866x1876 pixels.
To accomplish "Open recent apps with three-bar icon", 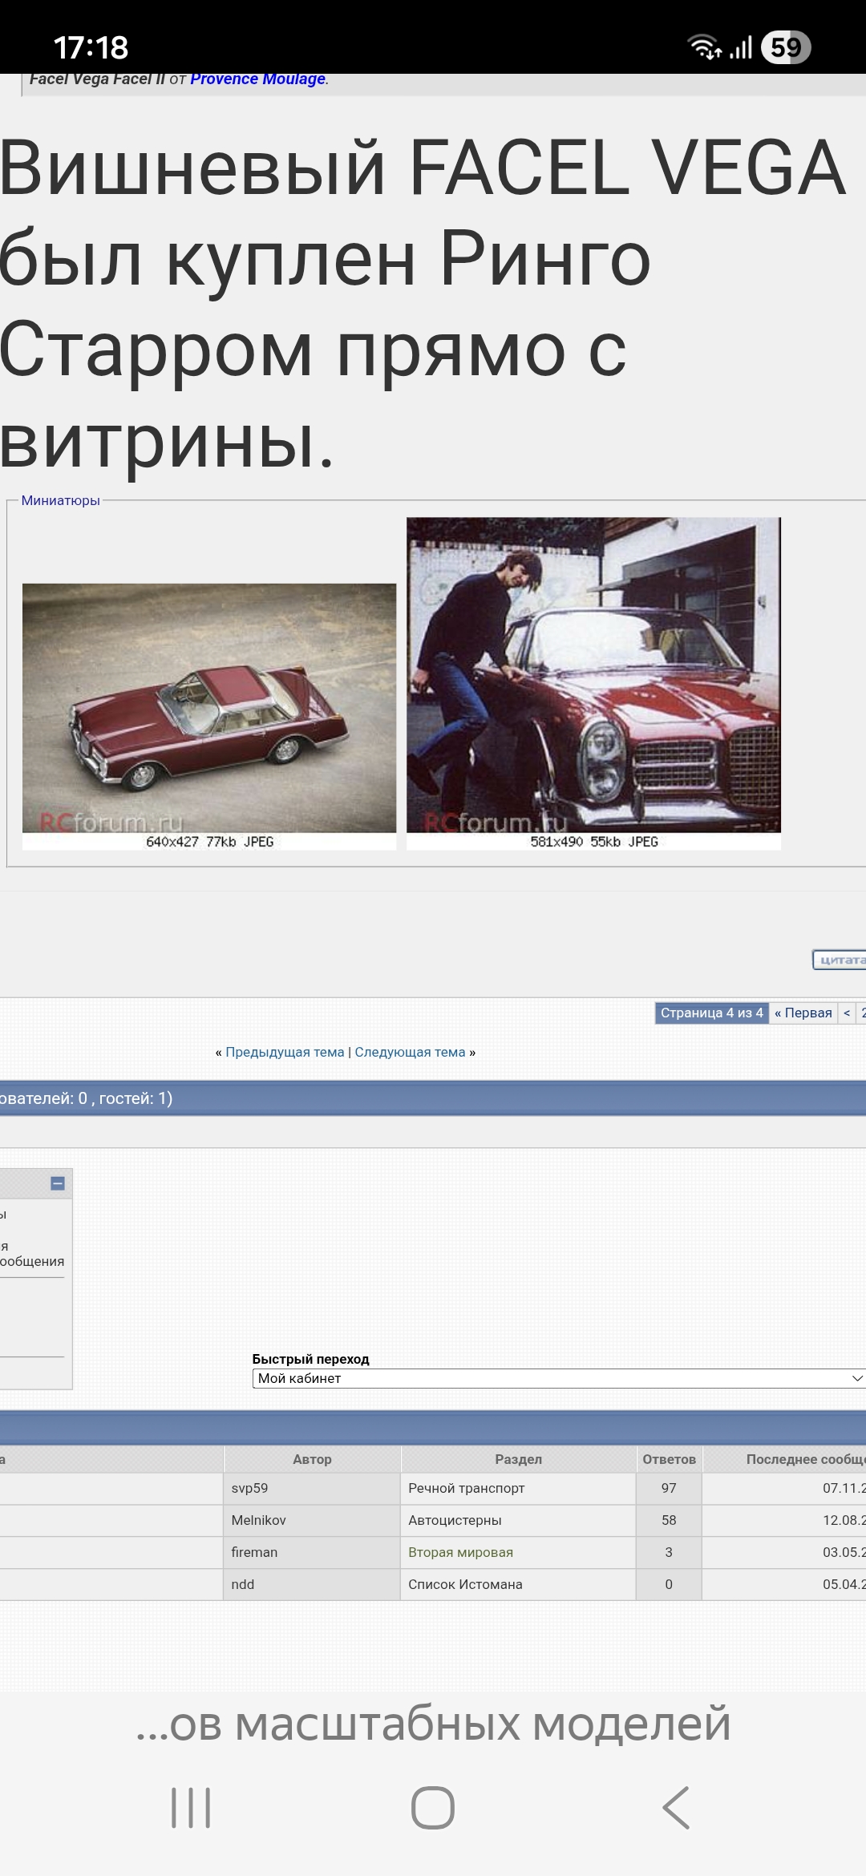I will 191,1808.
